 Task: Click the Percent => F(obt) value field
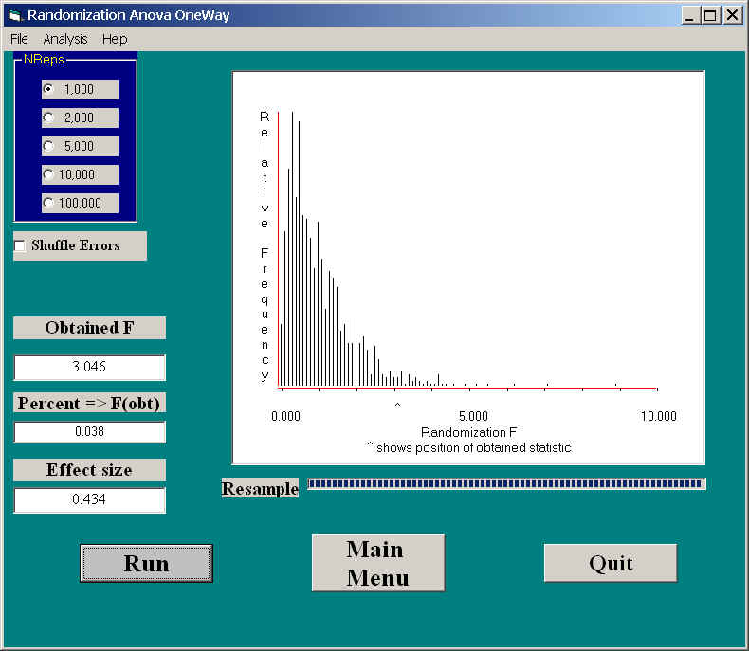[x=89, y=432]
